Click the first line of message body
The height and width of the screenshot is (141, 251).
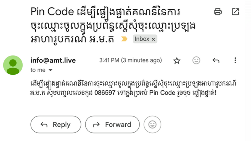[133, 84]
